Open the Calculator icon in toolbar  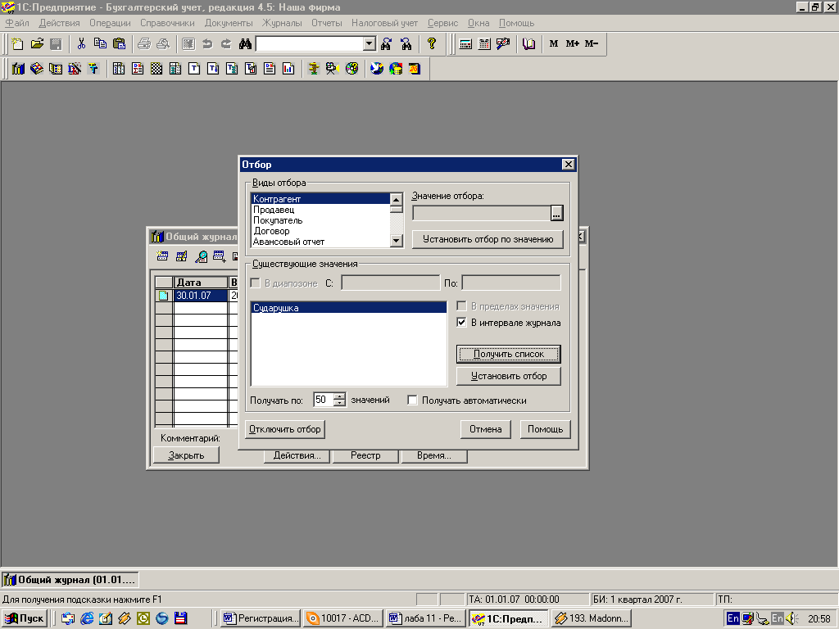point(465,44)
